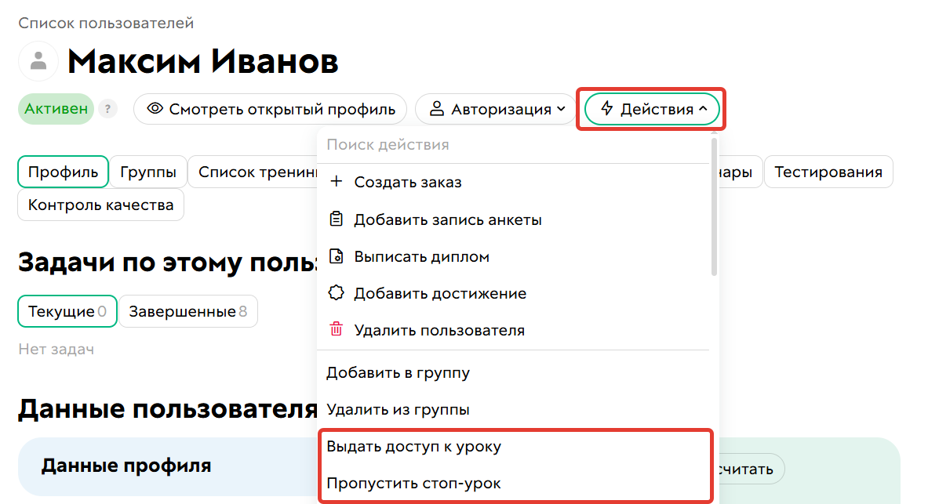Click the achievement icon next to Добавить достижение
928x504 pixels.
337,292
